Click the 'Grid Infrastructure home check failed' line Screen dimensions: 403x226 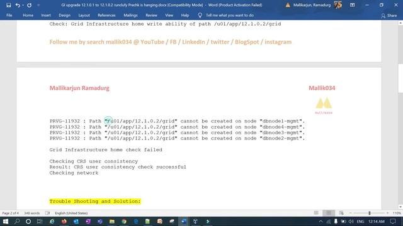pos(106,150)
